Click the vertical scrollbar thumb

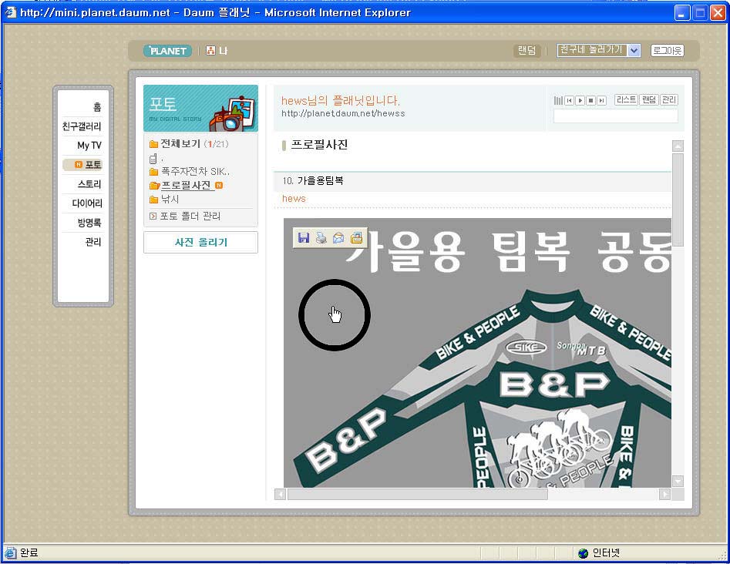point(678,200)
